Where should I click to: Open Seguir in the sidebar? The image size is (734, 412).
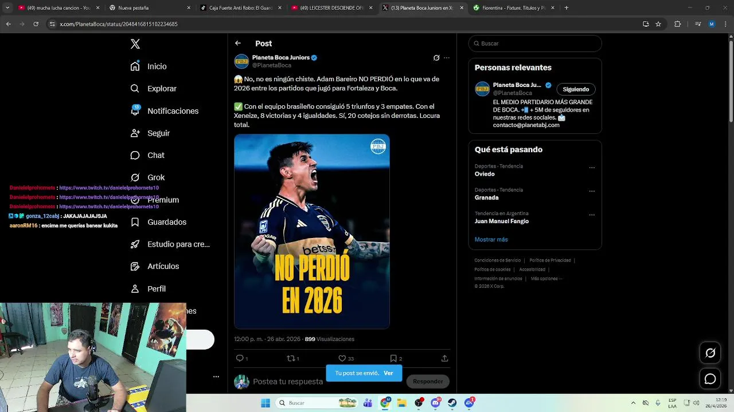click(x=150, y=133)
